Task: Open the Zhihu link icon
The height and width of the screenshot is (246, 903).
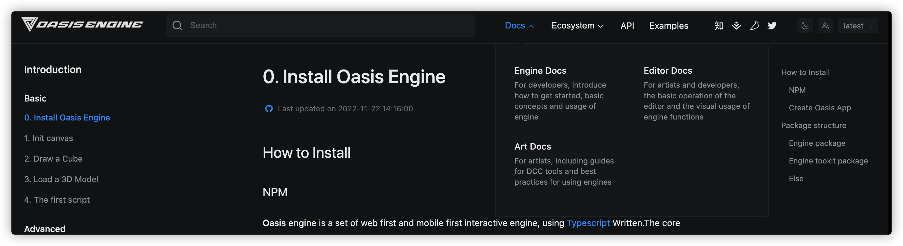Action: tap(719, 26)
